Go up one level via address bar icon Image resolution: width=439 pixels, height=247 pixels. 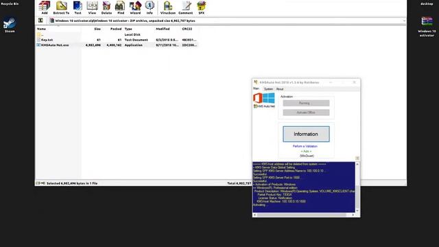click(40, 21)
